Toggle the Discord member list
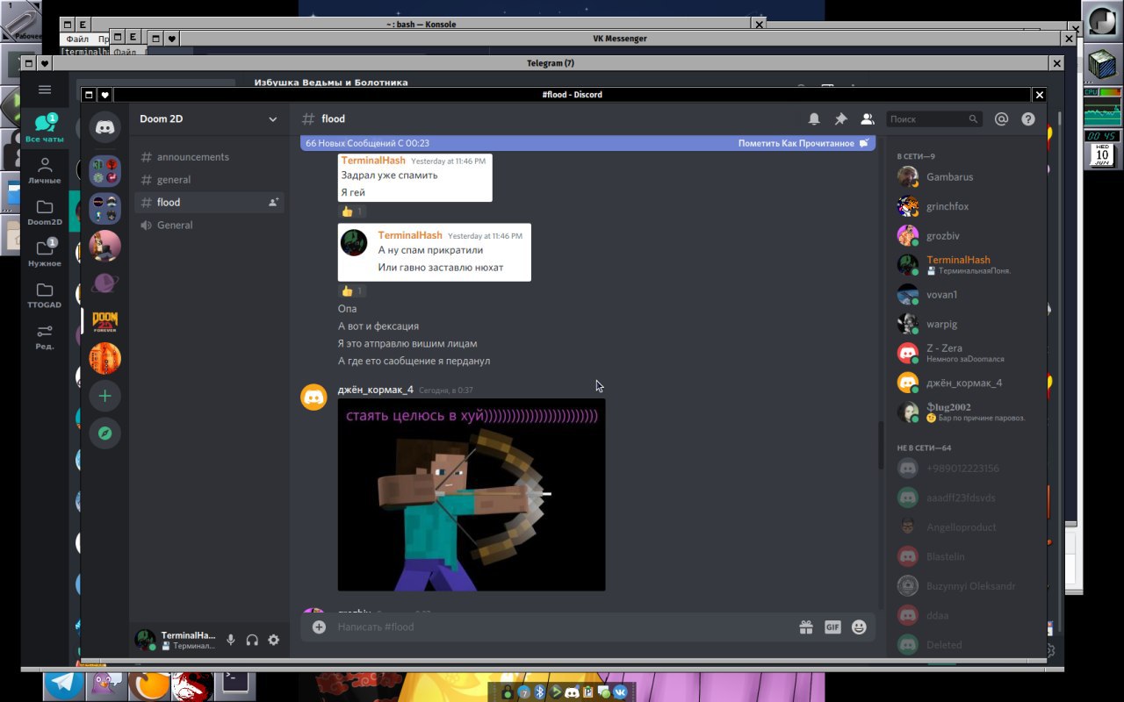 click(x=868, y=118)
